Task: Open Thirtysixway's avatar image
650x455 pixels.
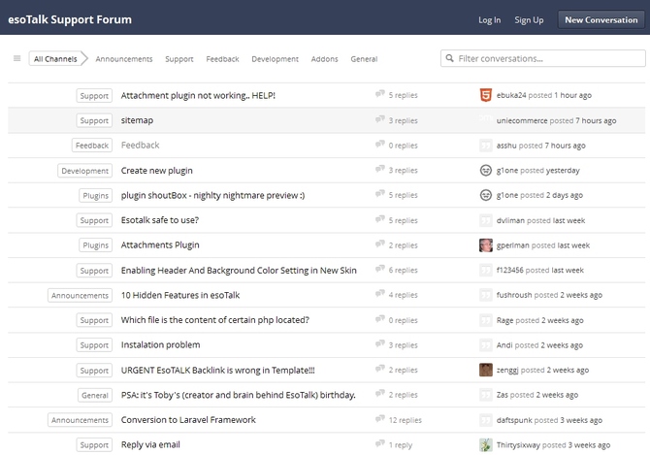Action: [485, 444]
